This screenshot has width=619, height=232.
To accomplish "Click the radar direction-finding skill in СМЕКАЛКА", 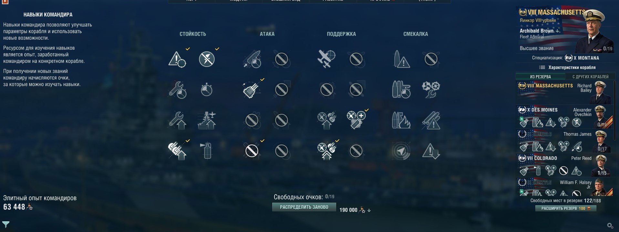I will point(401,151).
